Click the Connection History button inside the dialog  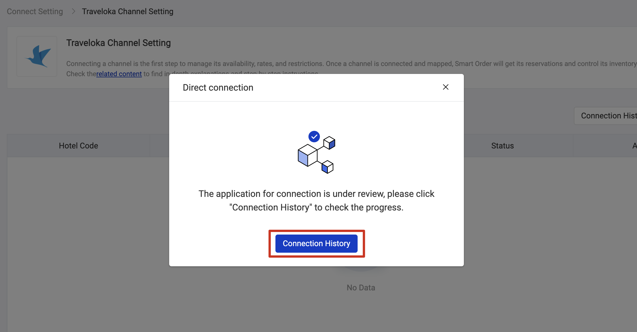click(316, 243)
